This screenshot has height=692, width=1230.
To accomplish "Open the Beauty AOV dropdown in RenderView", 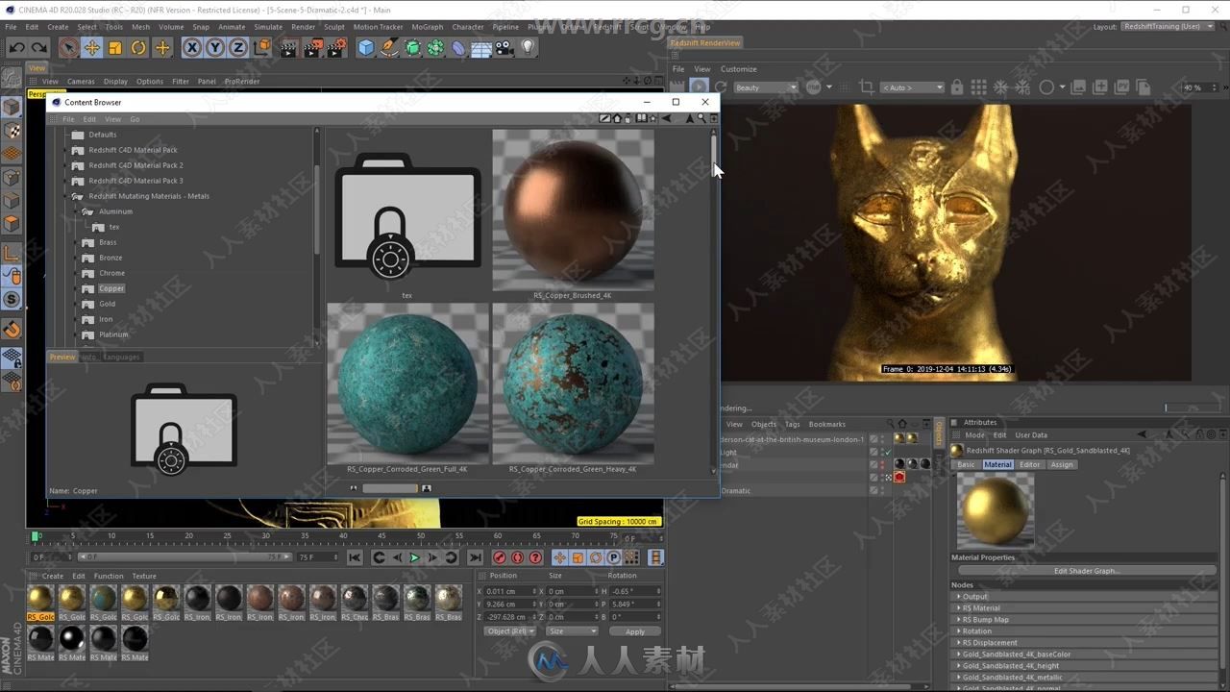I will click(766, 87).
